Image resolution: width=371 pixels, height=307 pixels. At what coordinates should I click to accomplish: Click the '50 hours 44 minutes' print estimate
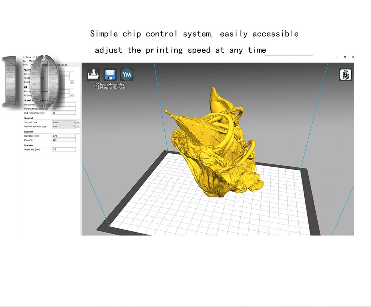coord(110,84)
